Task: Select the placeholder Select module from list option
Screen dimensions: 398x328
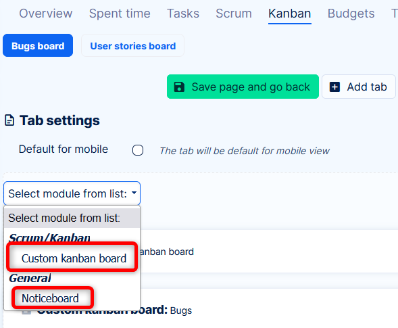Action: coord(72,218)
